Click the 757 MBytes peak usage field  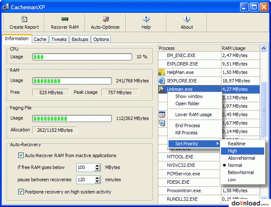[120, 93]
